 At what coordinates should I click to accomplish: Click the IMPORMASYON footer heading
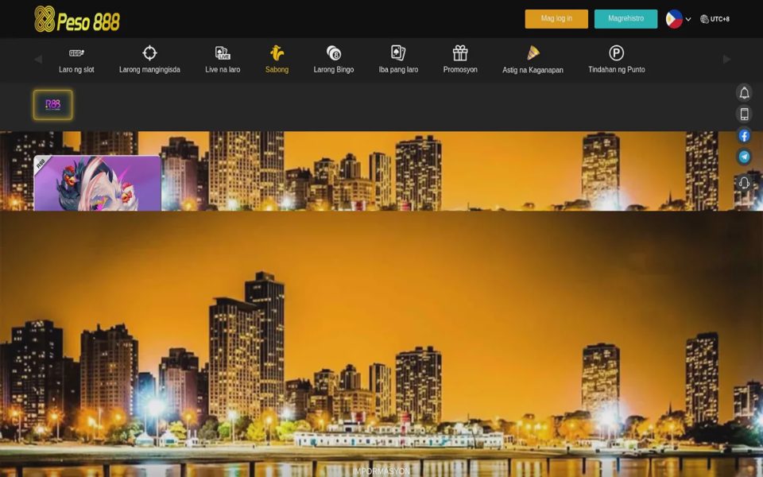point(381,471)
